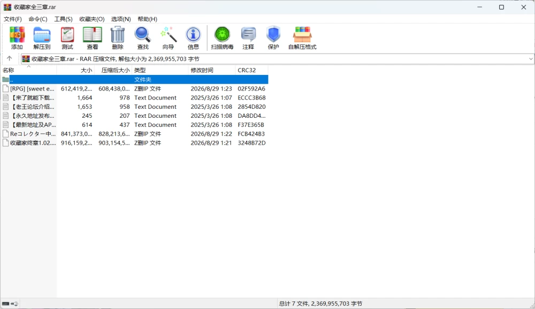This screenshot has width=535, height=309.
Task: Click the 注释 (Comment) icon
Action: click(248, 35)
